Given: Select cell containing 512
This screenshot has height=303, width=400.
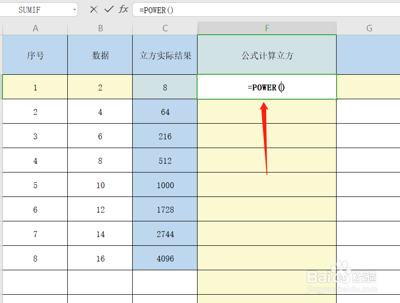Looking at the screenshot, I should click(165, 160).
